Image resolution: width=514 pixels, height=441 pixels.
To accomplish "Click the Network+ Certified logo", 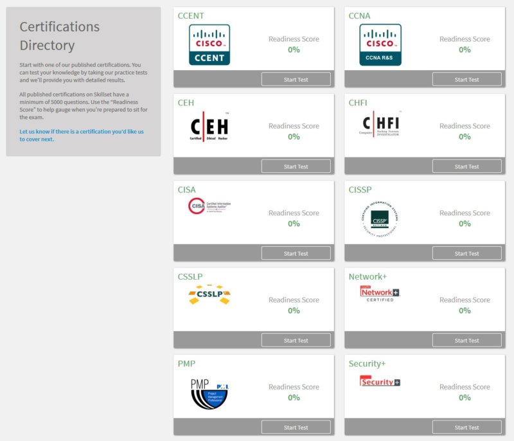I will pyautogui.click(x=380, y=293).
